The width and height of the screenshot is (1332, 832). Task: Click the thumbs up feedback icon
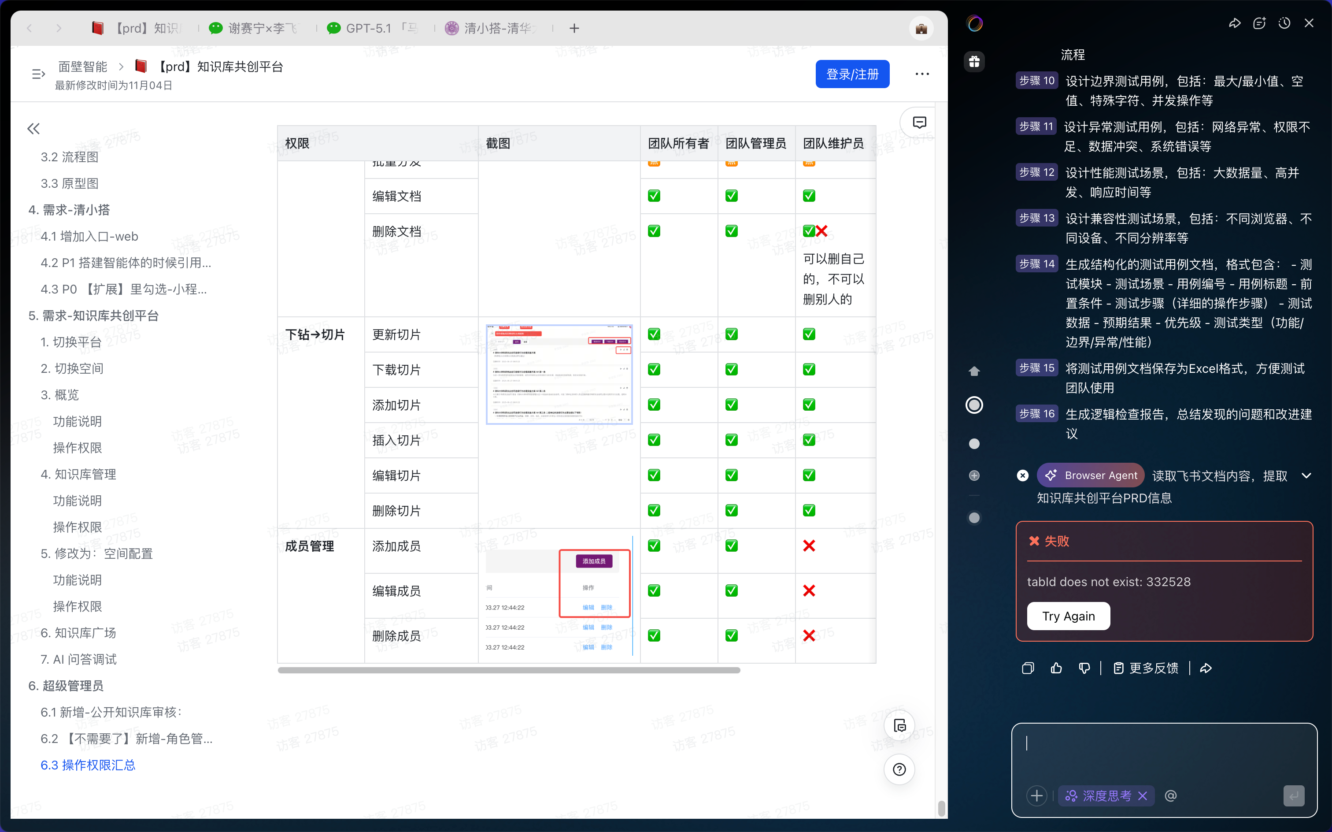[x=1056, y=668]
